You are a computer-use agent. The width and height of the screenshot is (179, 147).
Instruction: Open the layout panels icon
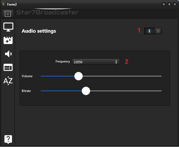point(8,67)
